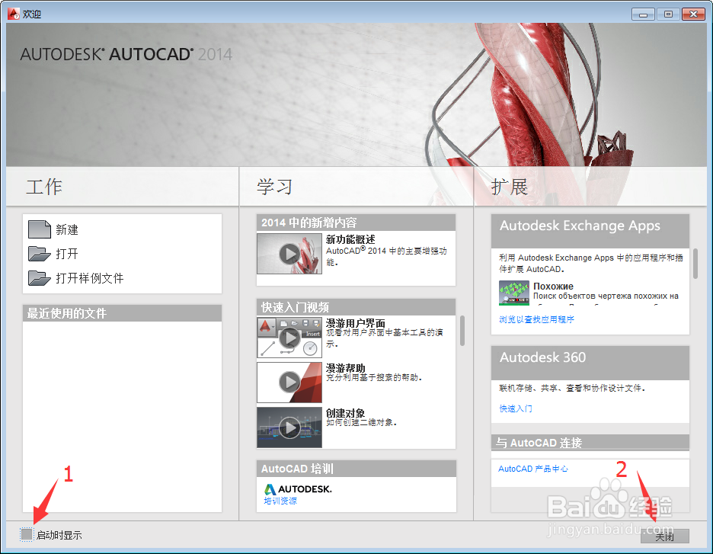Play the 漫游帮助 video

(x=289, y=382)
